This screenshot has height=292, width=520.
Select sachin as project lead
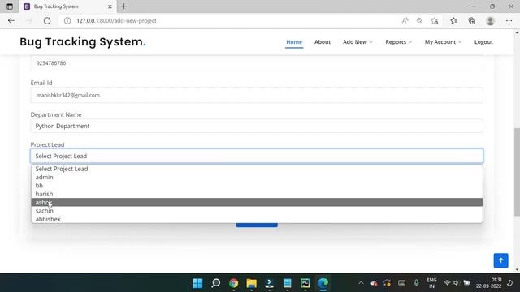point(257,211)
